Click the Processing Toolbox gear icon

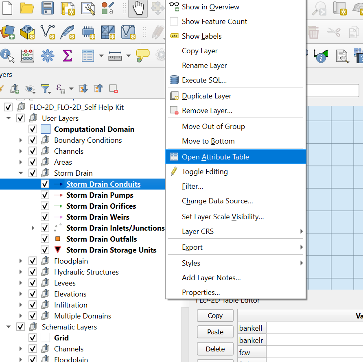[x=47, y=55]
